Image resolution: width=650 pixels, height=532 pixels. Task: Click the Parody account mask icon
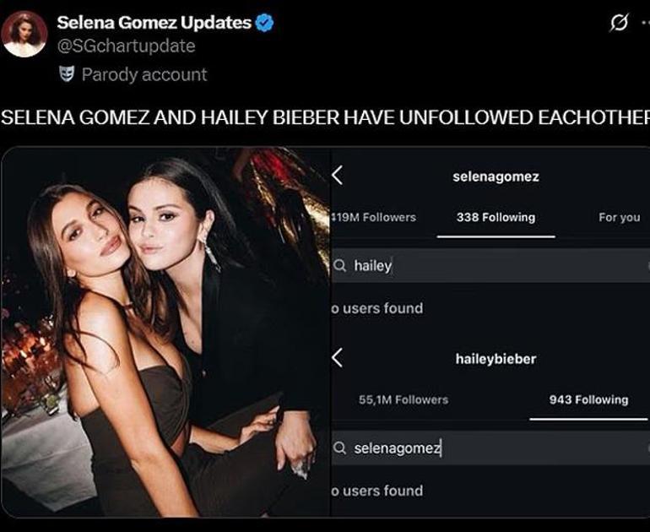66,73
